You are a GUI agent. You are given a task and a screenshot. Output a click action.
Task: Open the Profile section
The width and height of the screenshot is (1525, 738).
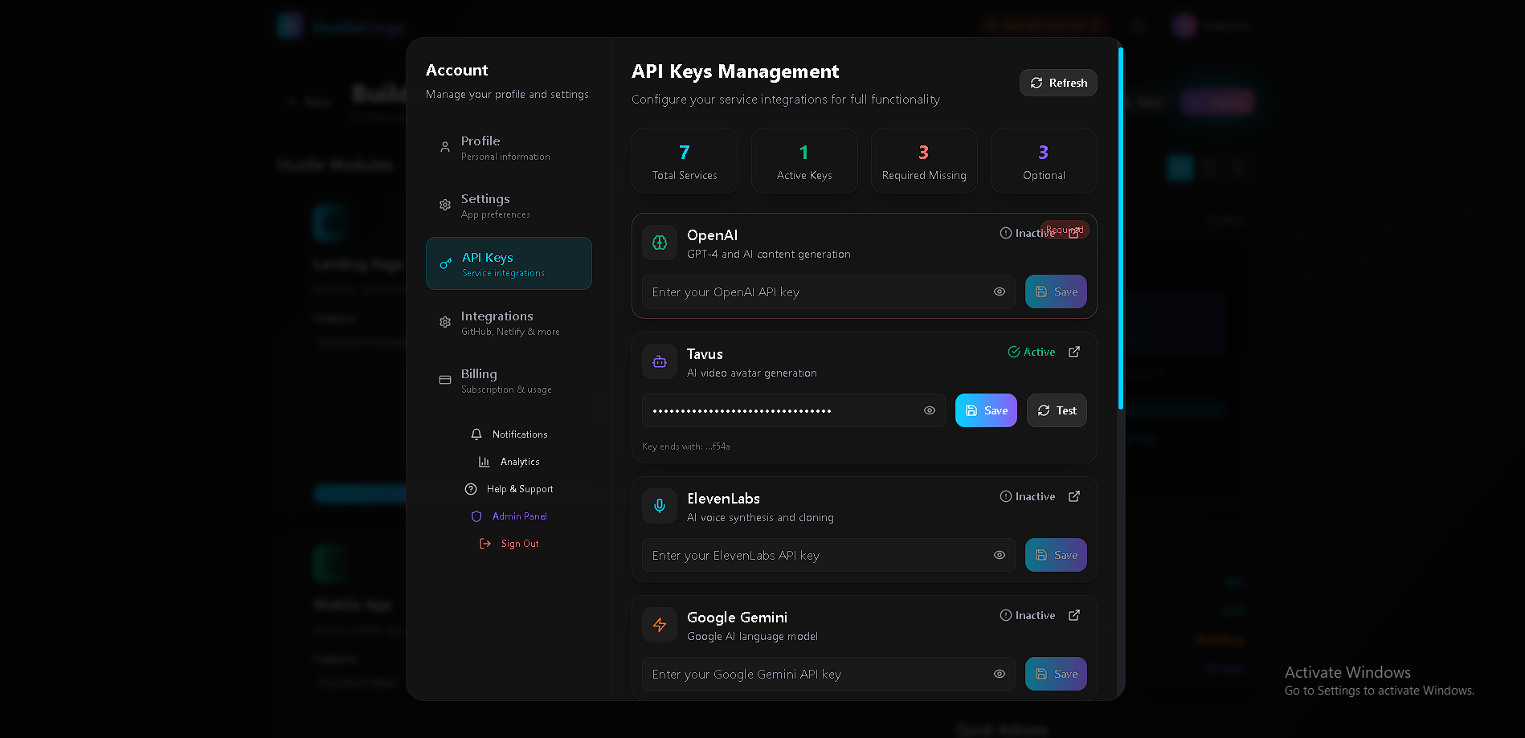click(509, 148)
